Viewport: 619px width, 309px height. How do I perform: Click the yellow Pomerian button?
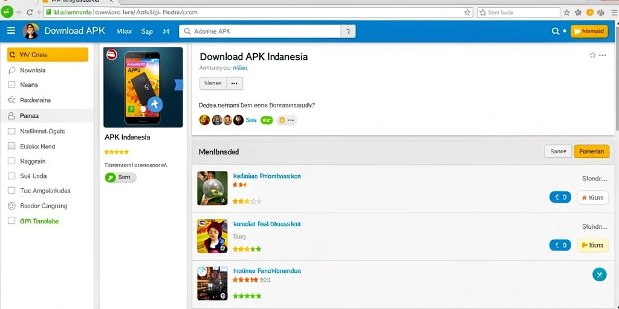pyautogui.click(x=591, y=151)
